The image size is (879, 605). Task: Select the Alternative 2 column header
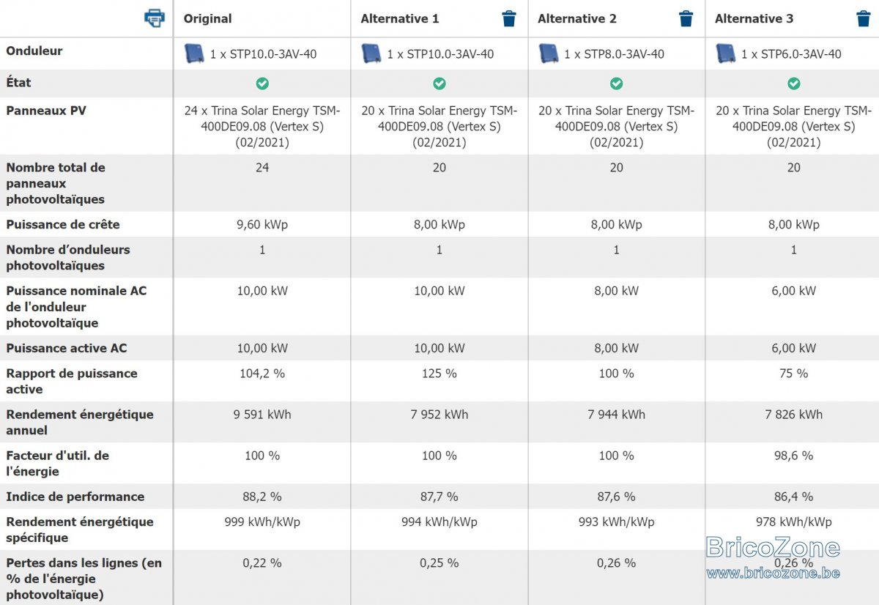[577, 19]
